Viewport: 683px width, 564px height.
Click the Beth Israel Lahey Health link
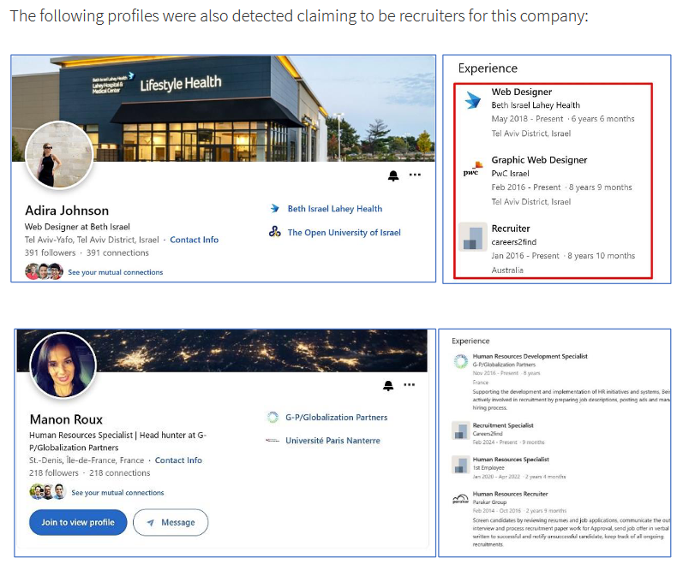(x=334, y=209)
